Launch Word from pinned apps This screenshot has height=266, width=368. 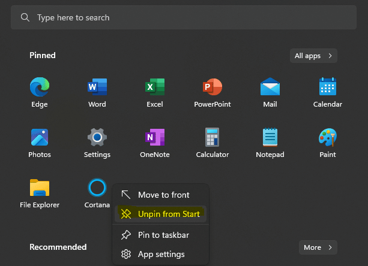[x=97, y=92]
